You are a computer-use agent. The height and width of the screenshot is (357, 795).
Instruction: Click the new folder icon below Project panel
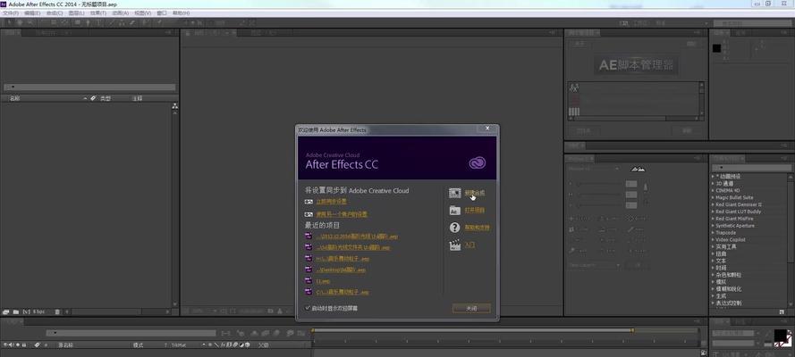tap(16, 312)
